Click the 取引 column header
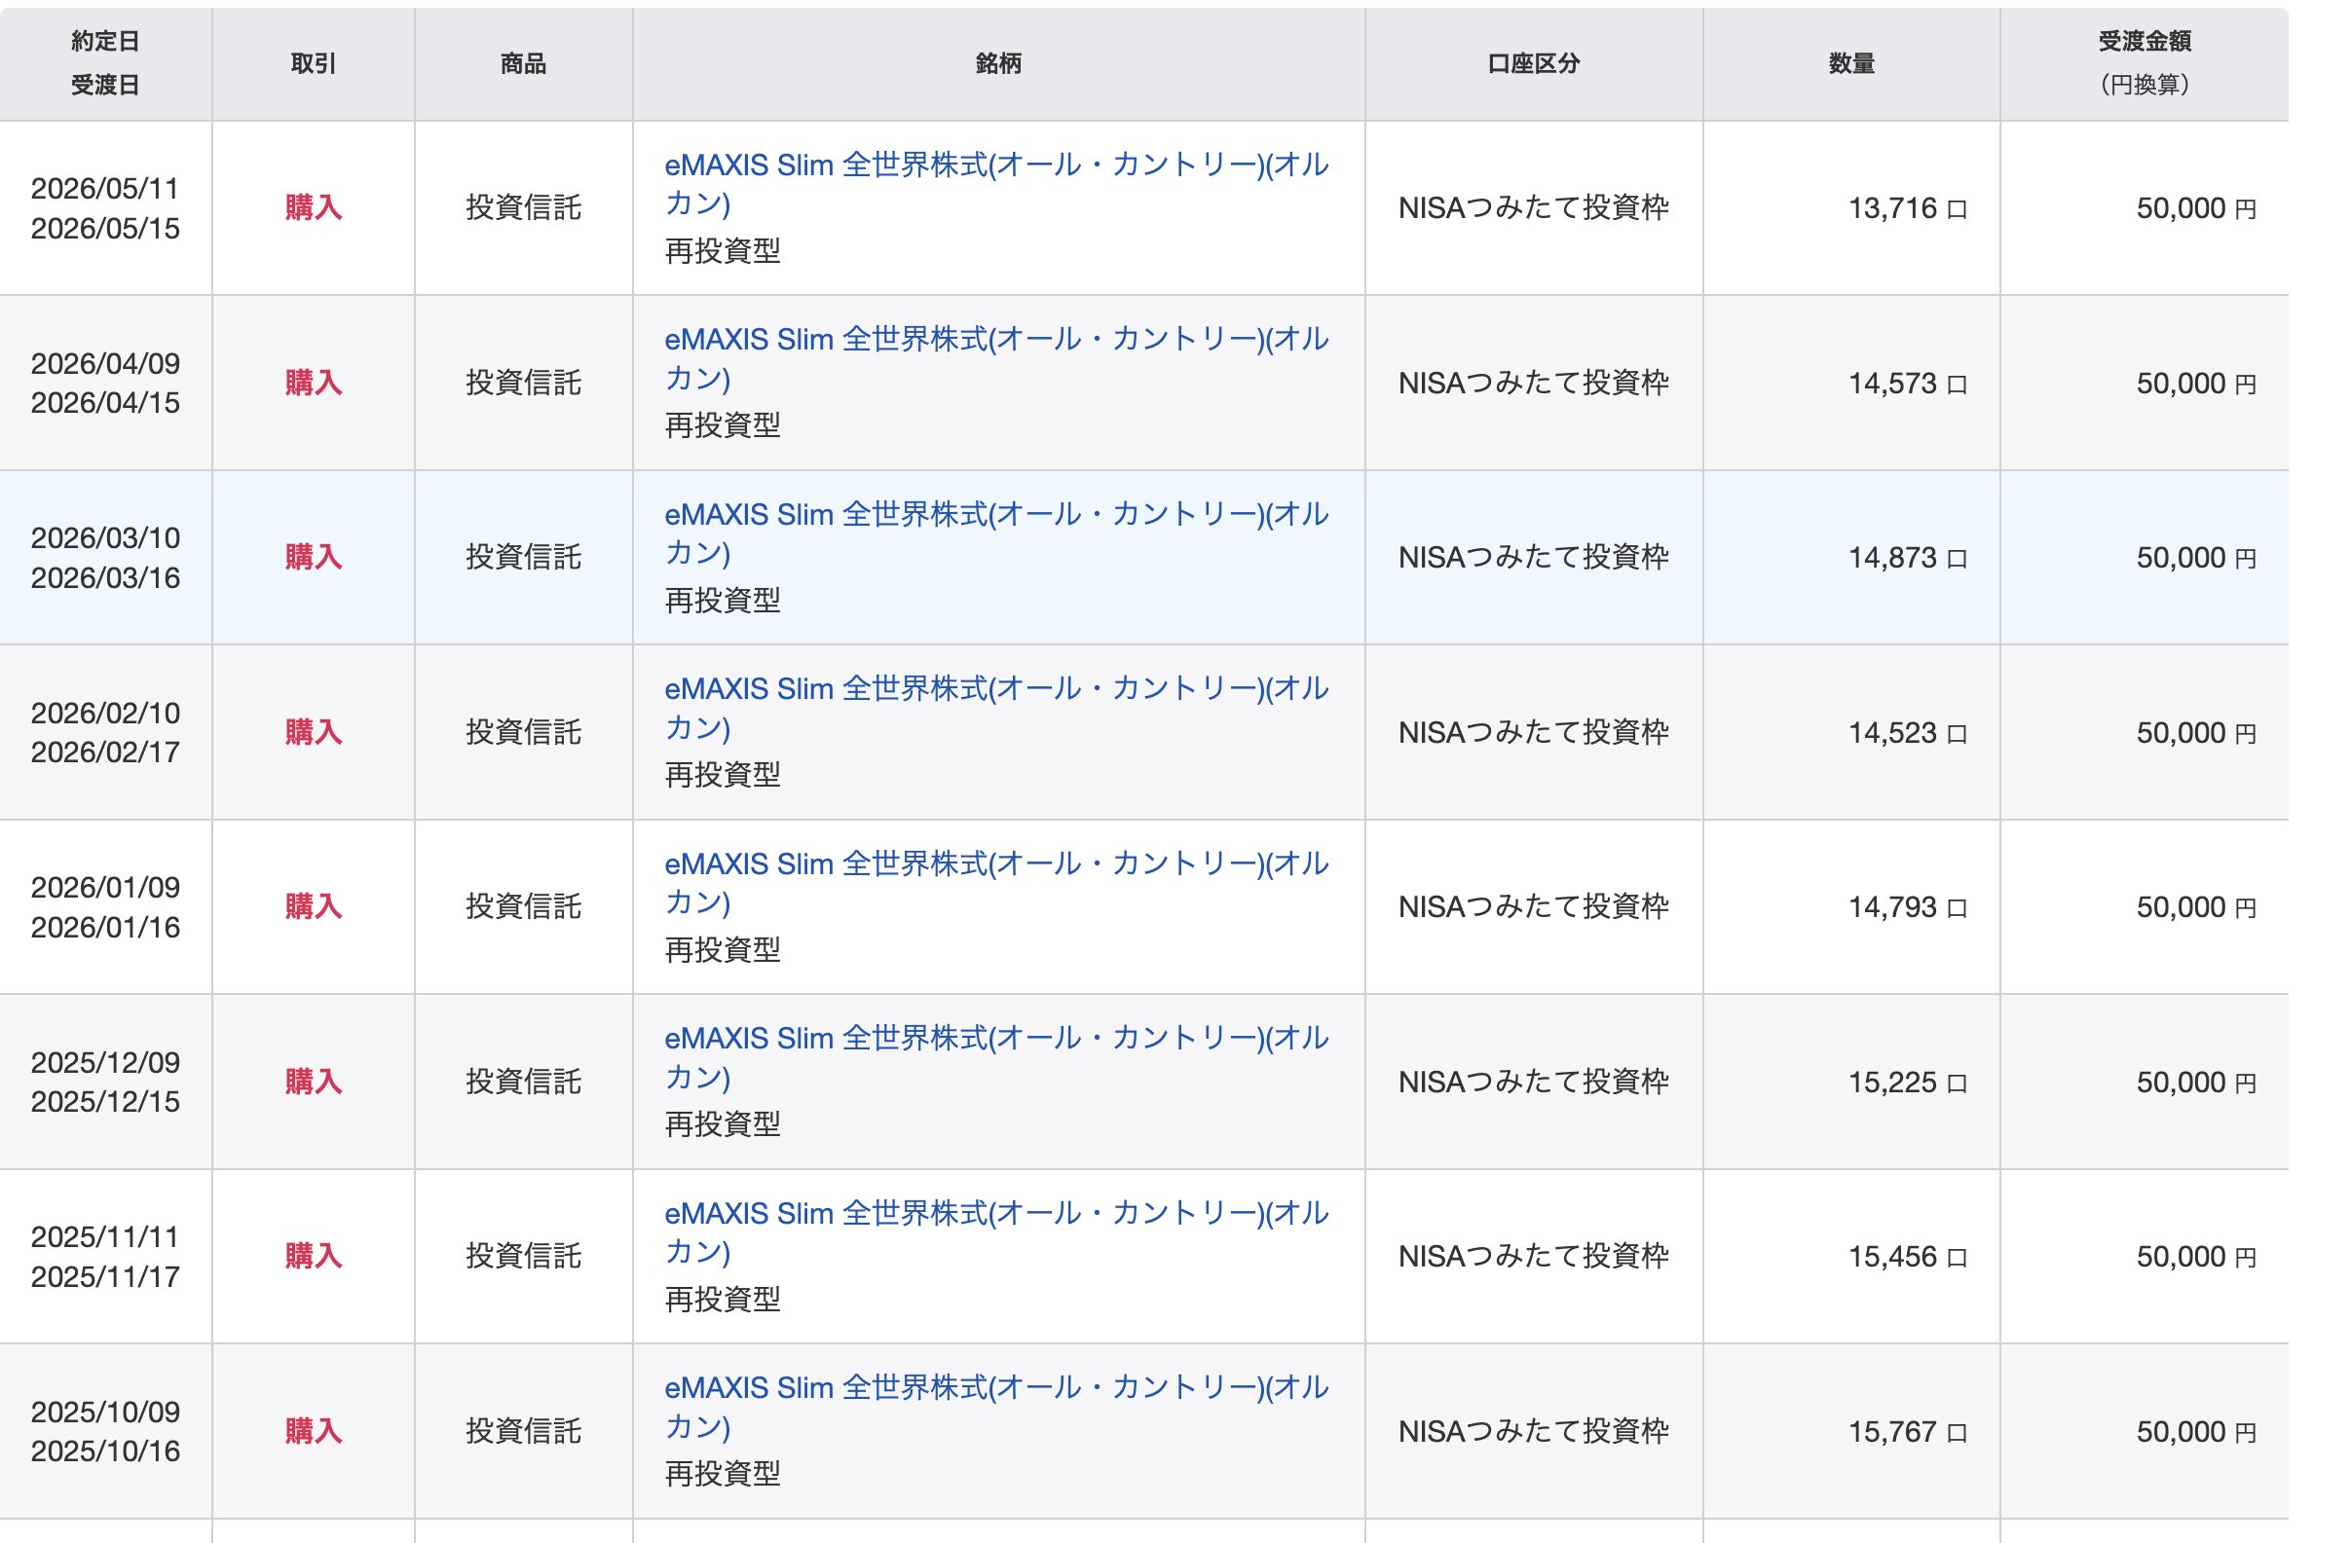The height and width of the screenshot is (1543, 2350). click(x=313, y=63)
